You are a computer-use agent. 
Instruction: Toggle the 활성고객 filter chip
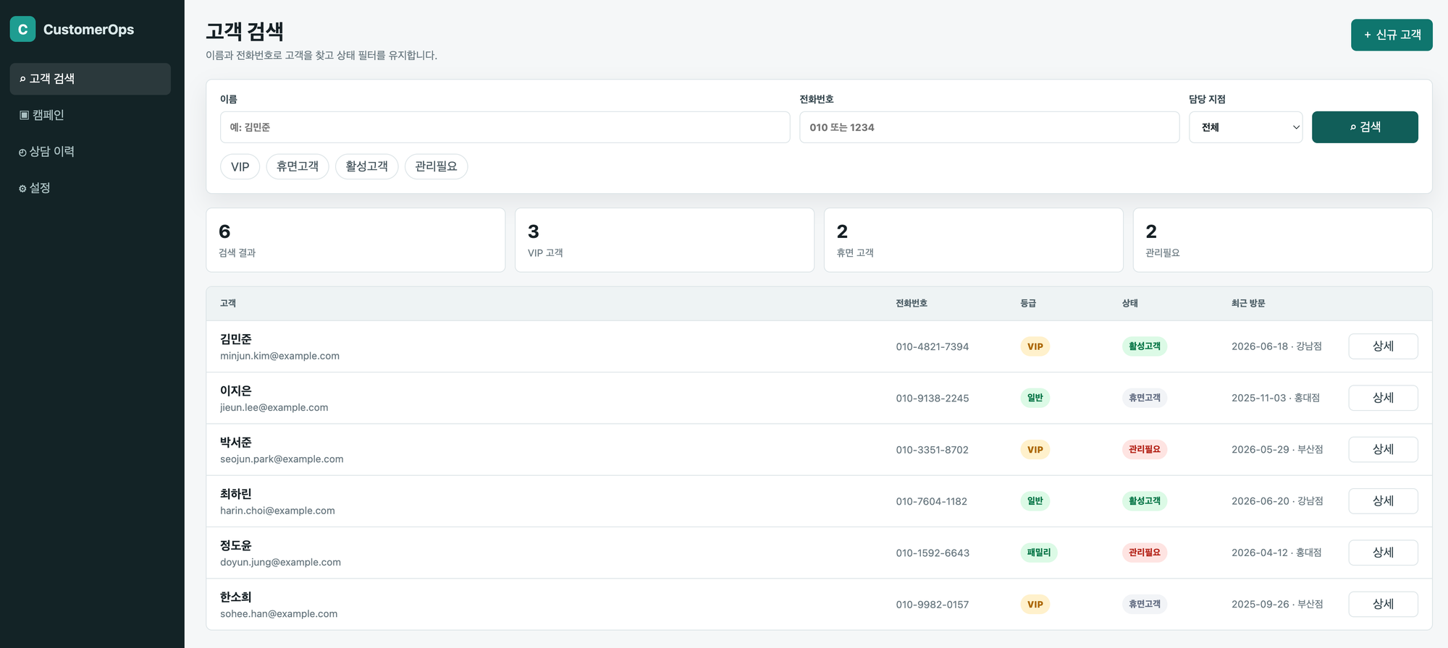367,166
